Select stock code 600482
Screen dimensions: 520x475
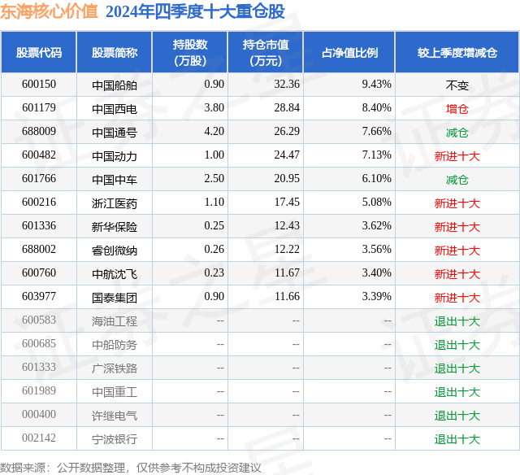pyautogui.click(x=39, y=155)
